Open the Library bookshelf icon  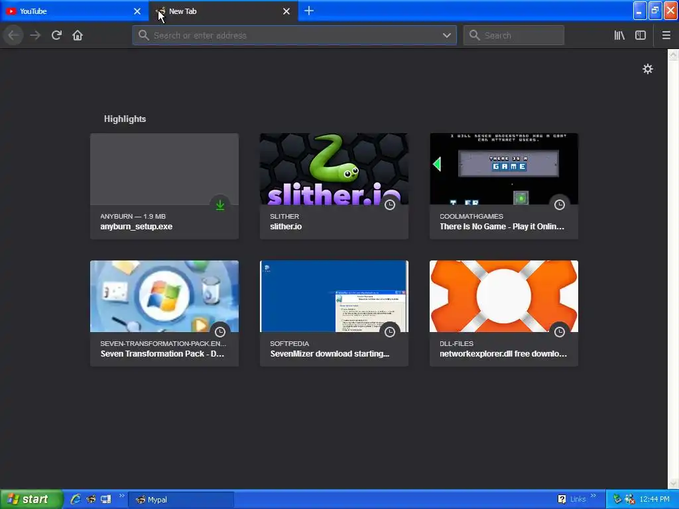tap(619, 35)
